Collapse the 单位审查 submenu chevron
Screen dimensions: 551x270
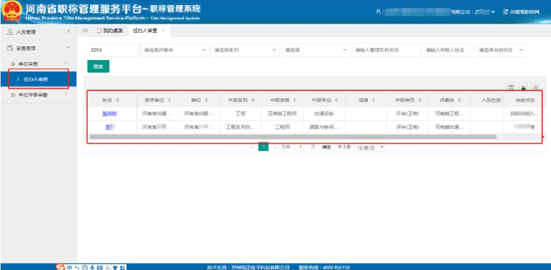66,63
